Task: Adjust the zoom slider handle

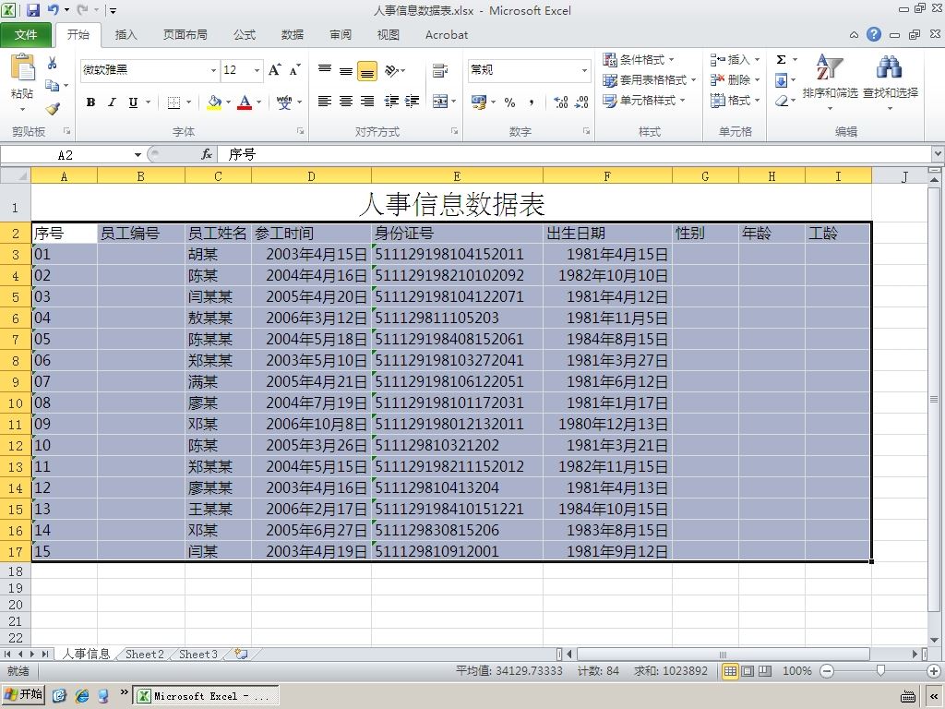Action: (x=880, y=671)
